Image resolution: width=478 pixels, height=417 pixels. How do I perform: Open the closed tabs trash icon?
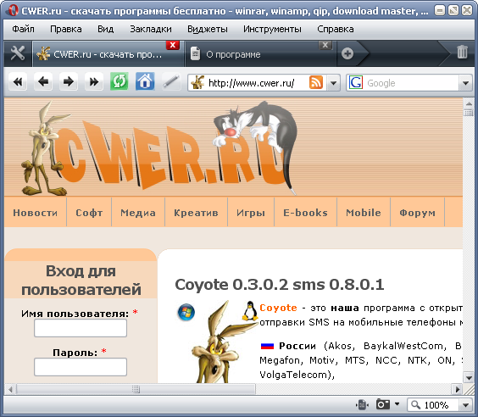(462, 53)
